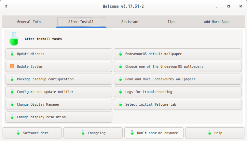
Task: Minimize the Welcome window
Action: [217, 6]
